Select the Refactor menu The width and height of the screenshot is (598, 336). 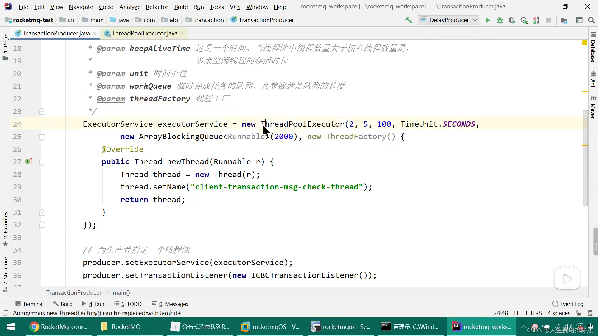click(157, 7)
